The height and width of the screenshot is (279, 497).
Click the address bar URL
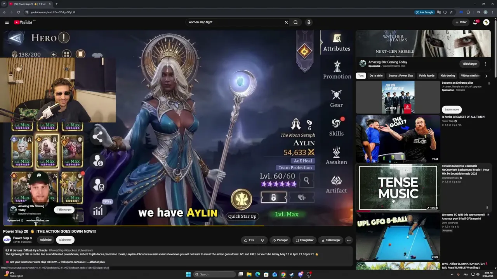53,12
